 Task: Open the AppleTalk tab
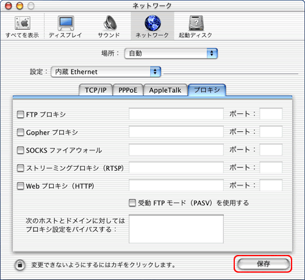165,90
